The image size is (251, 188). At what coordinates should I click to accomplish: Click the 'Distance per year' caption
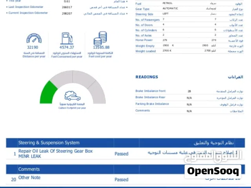[34, 56]
